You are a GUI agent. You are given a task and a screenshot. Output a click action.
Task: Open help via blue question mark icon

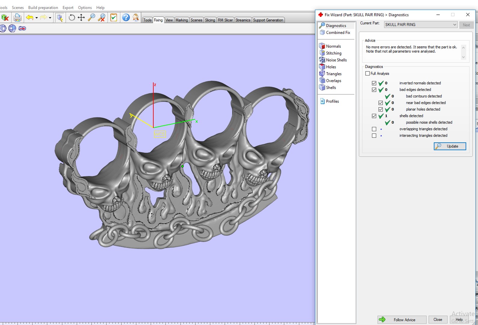126,17
